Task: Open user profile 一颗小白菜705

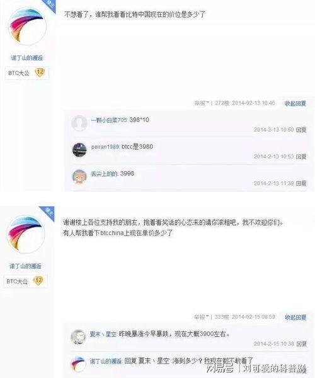Action: (109, 120)
